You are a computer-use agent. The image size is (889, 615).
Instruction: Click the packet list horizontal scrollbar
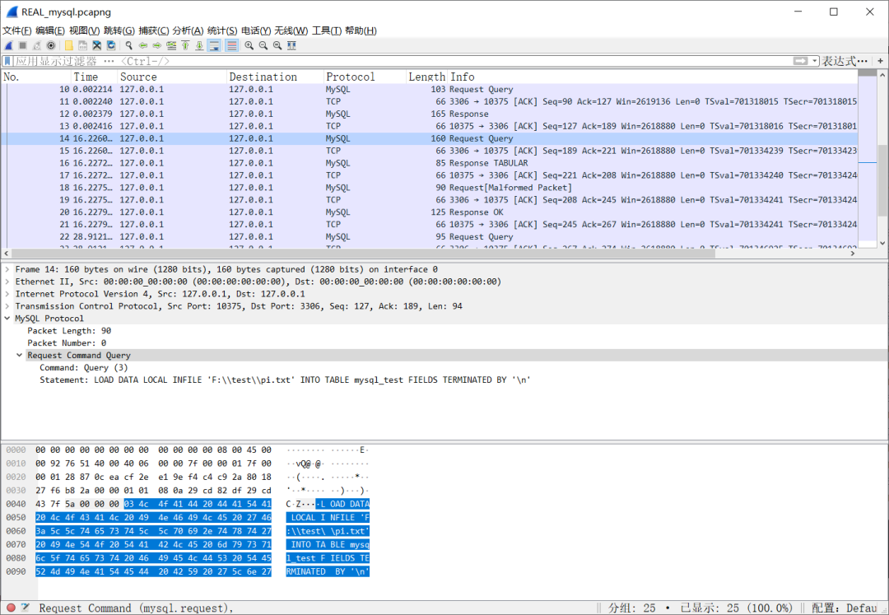363,254
